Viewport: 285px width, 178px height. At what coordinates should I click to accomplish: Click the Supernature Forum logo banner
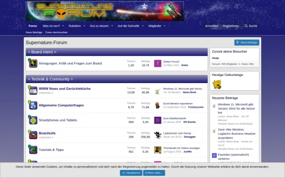point(105,11)
